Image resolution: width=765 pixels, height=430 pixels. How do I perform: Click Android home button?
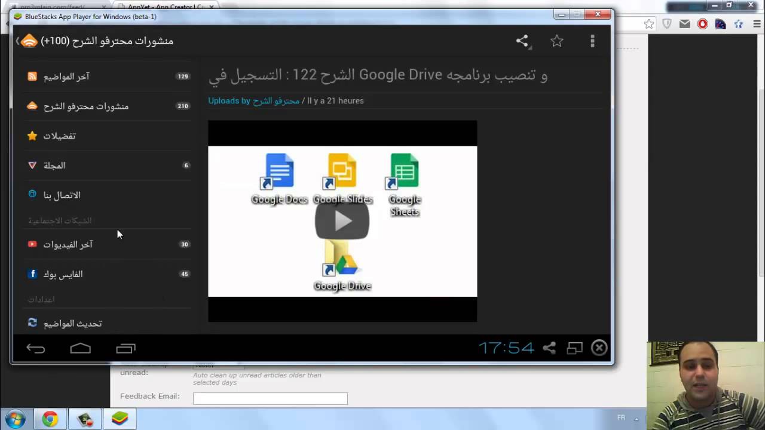[81, 348]
